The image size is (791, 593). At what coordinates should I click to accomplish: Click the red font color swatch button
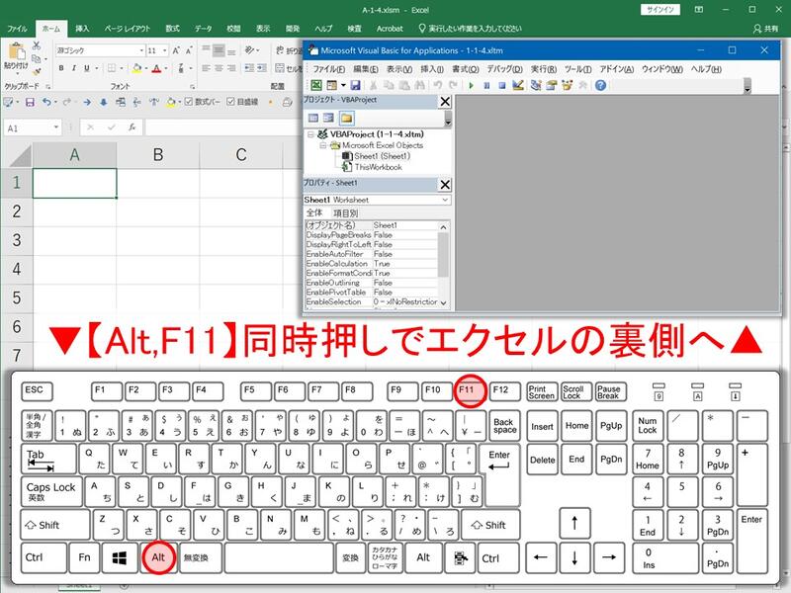tap(156, 68)
